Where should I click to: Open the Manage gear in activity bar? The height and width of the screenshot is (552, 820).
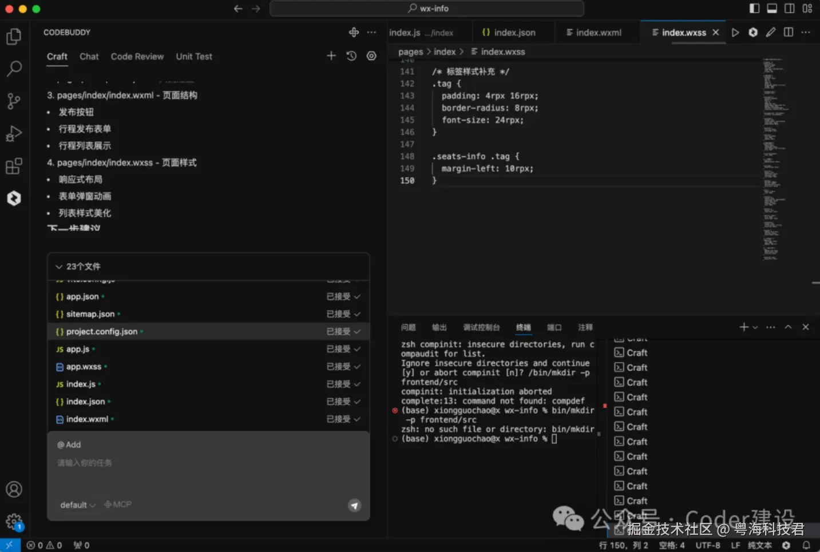tap(14, 521)
